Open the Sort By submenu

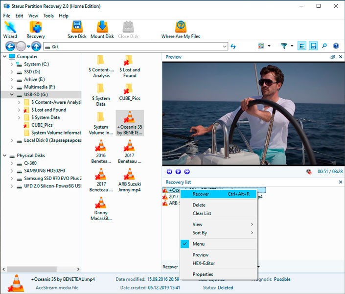(218, 233)
